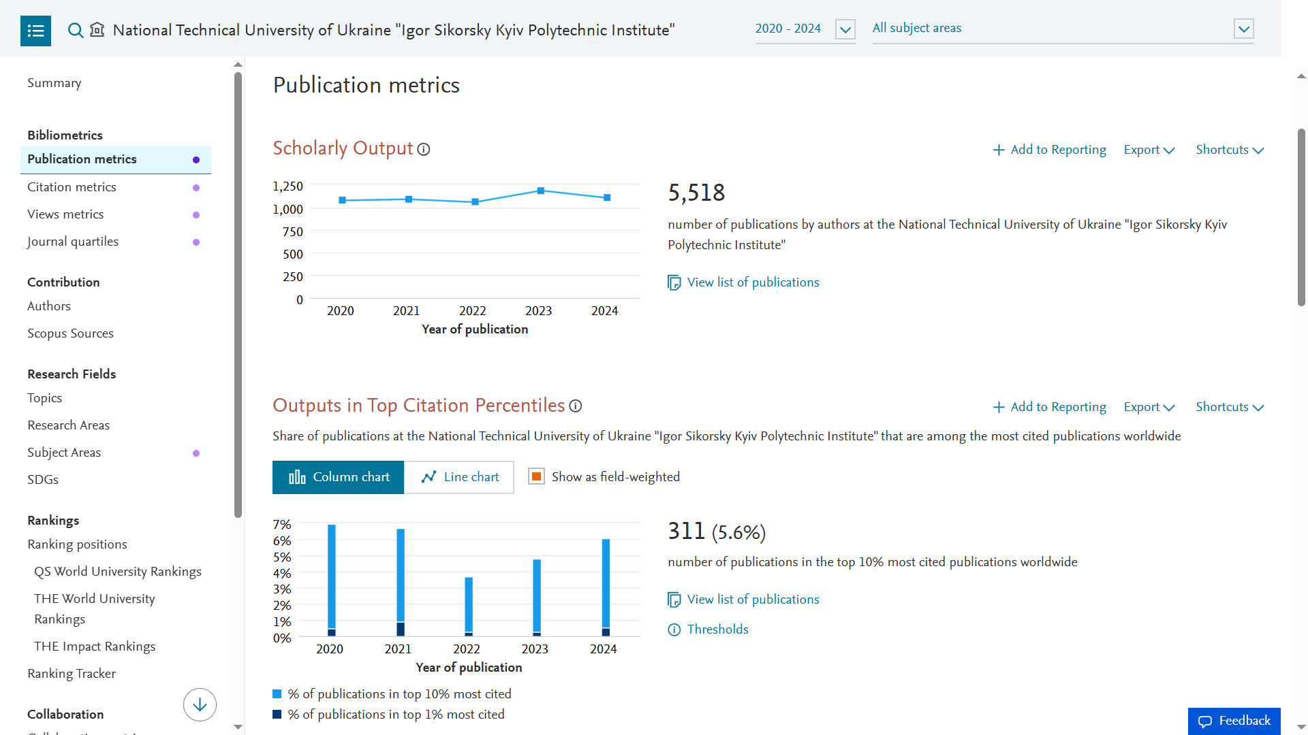This screenshot has height=735, width=1308.
Task: Select Column chart view
Action: (339, 477)
